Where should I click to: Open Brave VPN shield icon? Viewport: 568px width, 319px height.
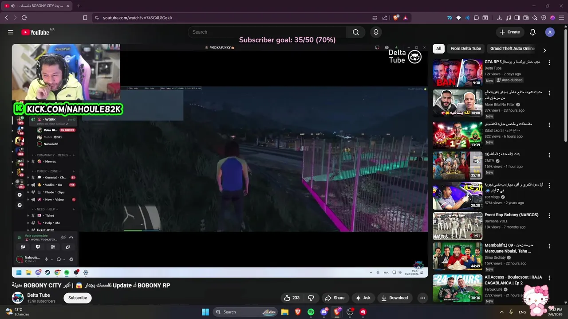pyautogui.click(x=544, y=18)
